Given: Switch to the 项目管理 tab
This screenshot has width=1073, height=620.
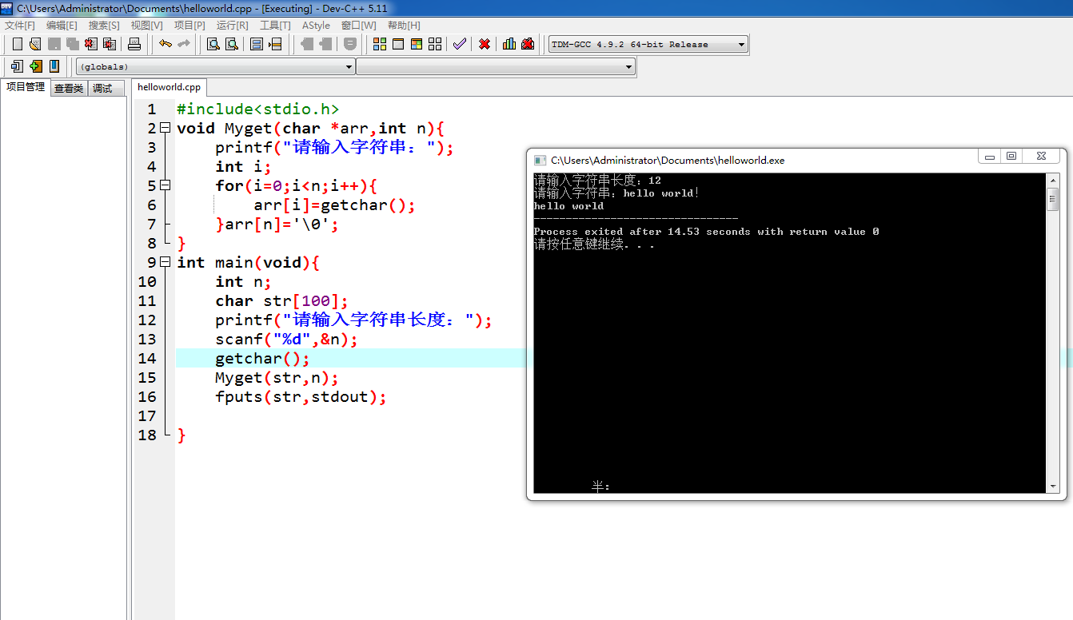Looking at the screenshot, I should [x=26, y=87].
